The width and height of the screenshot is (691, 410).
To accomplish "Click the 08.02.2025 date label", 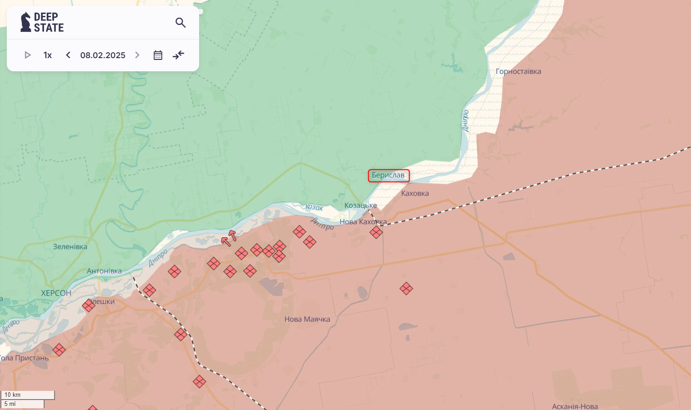I will click(103, 55).
